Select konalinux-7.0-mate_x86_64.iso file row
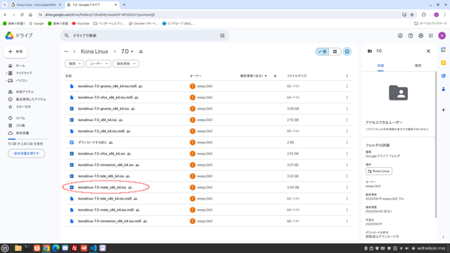450x253 pixels. (x=209, y=188)
